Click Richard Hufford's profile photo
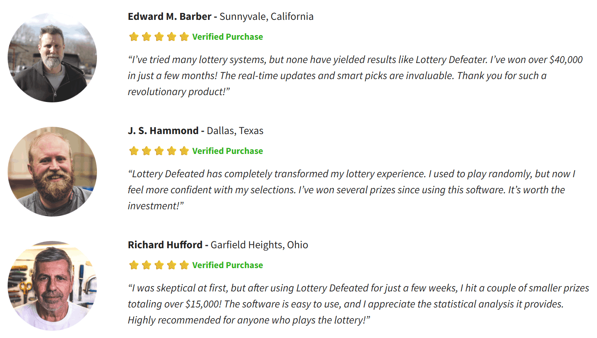 pyautogui.click(x=52, y=286)
